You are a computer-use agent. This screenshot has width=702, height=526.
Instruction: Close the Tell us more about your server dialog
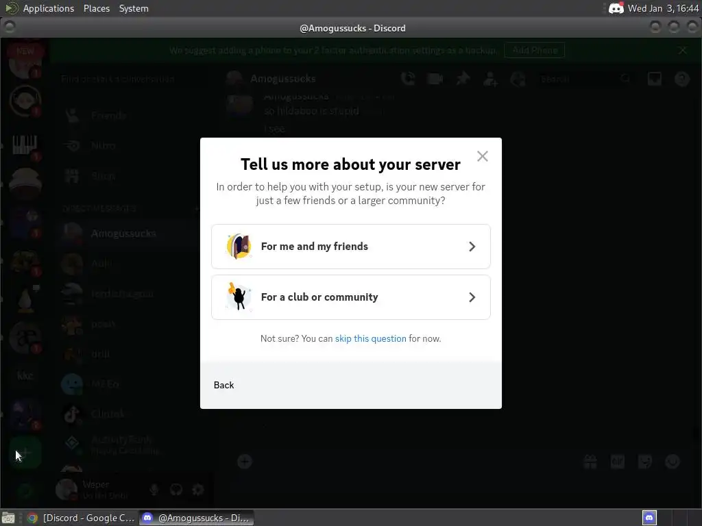482,156
